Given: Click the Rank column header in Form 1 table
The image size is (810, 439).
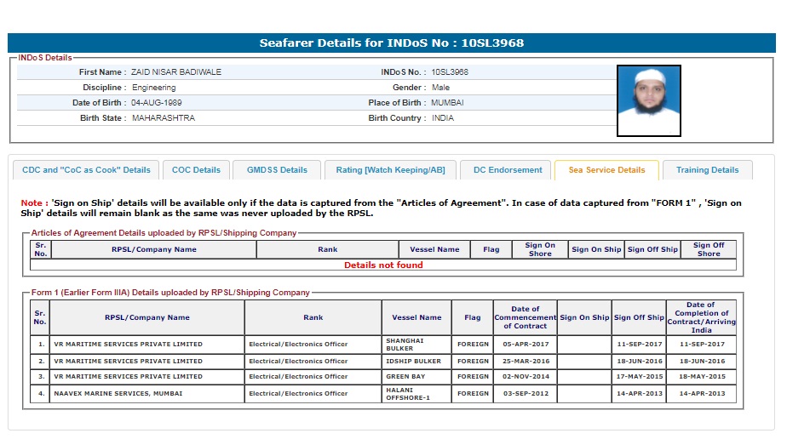Looking at the screenshot, I should [x=313, y=317].
